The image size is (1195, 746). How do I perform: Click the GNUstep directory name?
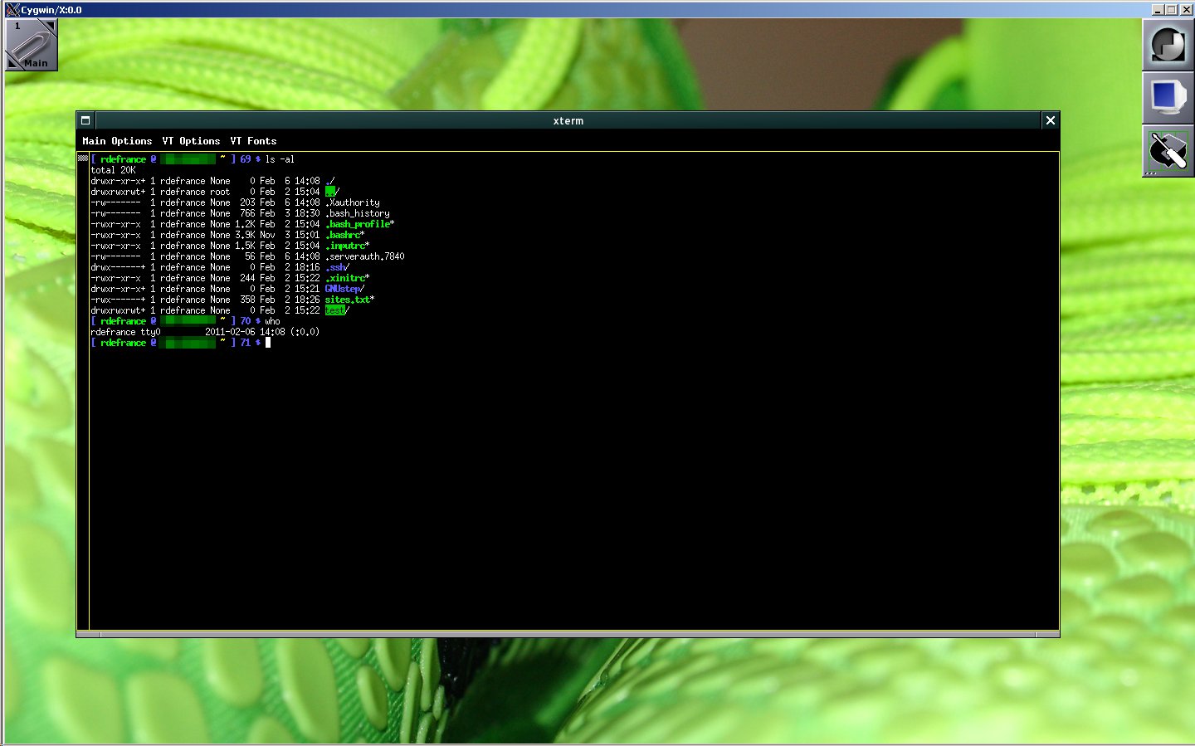[x=342, y=289]
